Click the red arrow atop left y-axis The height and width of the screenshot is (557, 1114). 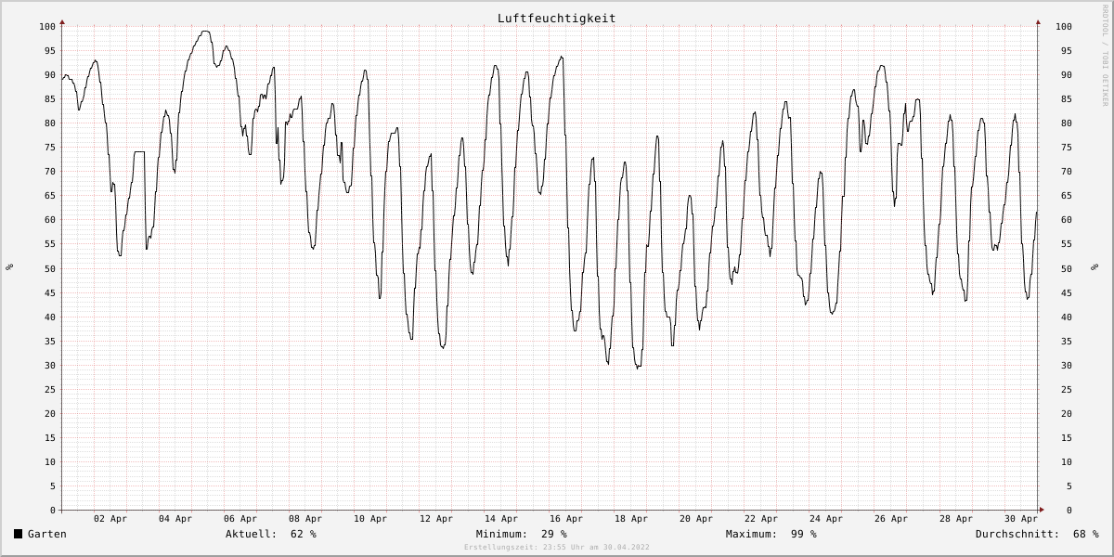click(62, 21)
